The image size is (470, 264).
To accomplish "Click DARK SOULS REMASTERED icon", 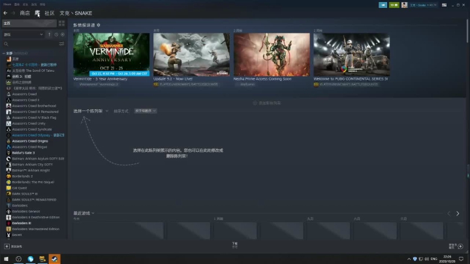I will (x=8, y=199).
